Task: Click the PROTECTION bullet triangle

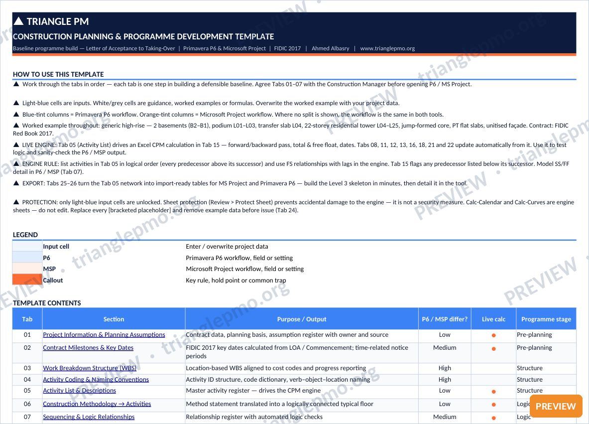Action: pos(16,202)
